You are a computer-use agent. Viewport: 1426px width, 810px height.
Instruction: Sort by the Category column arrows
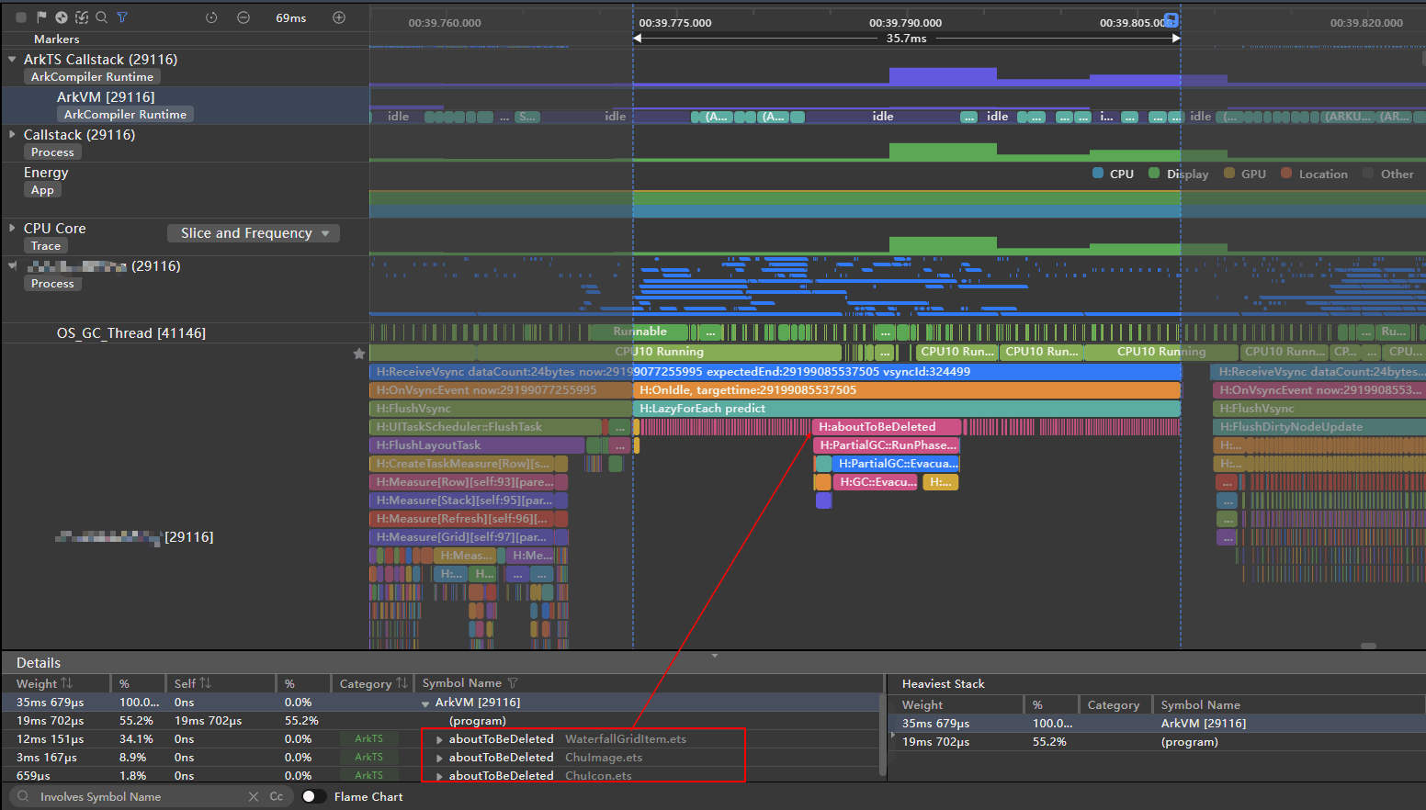pos(402,683)
